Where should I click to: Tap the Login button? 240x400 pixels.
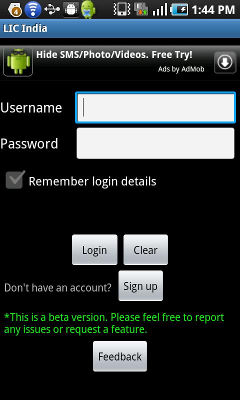(94, 249)
